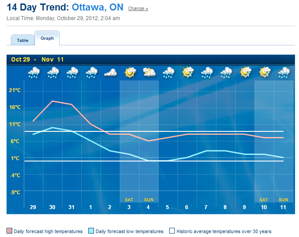The width and height of the screenshot is (299, 237).
Task: Click the rain icon above November 1
Action: pos(91,72)
